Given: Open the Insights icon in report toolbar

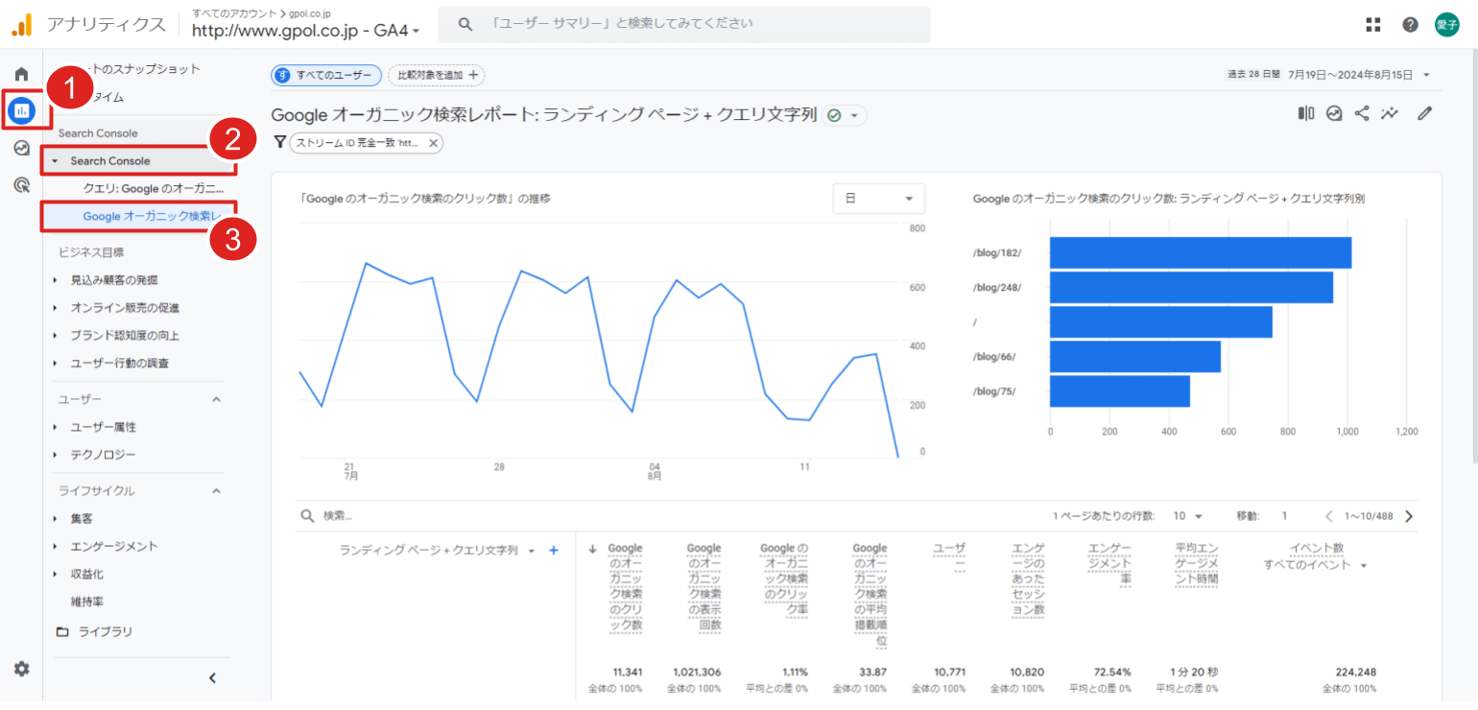Looking at the screenshot, I should (x=1334, y=113).
